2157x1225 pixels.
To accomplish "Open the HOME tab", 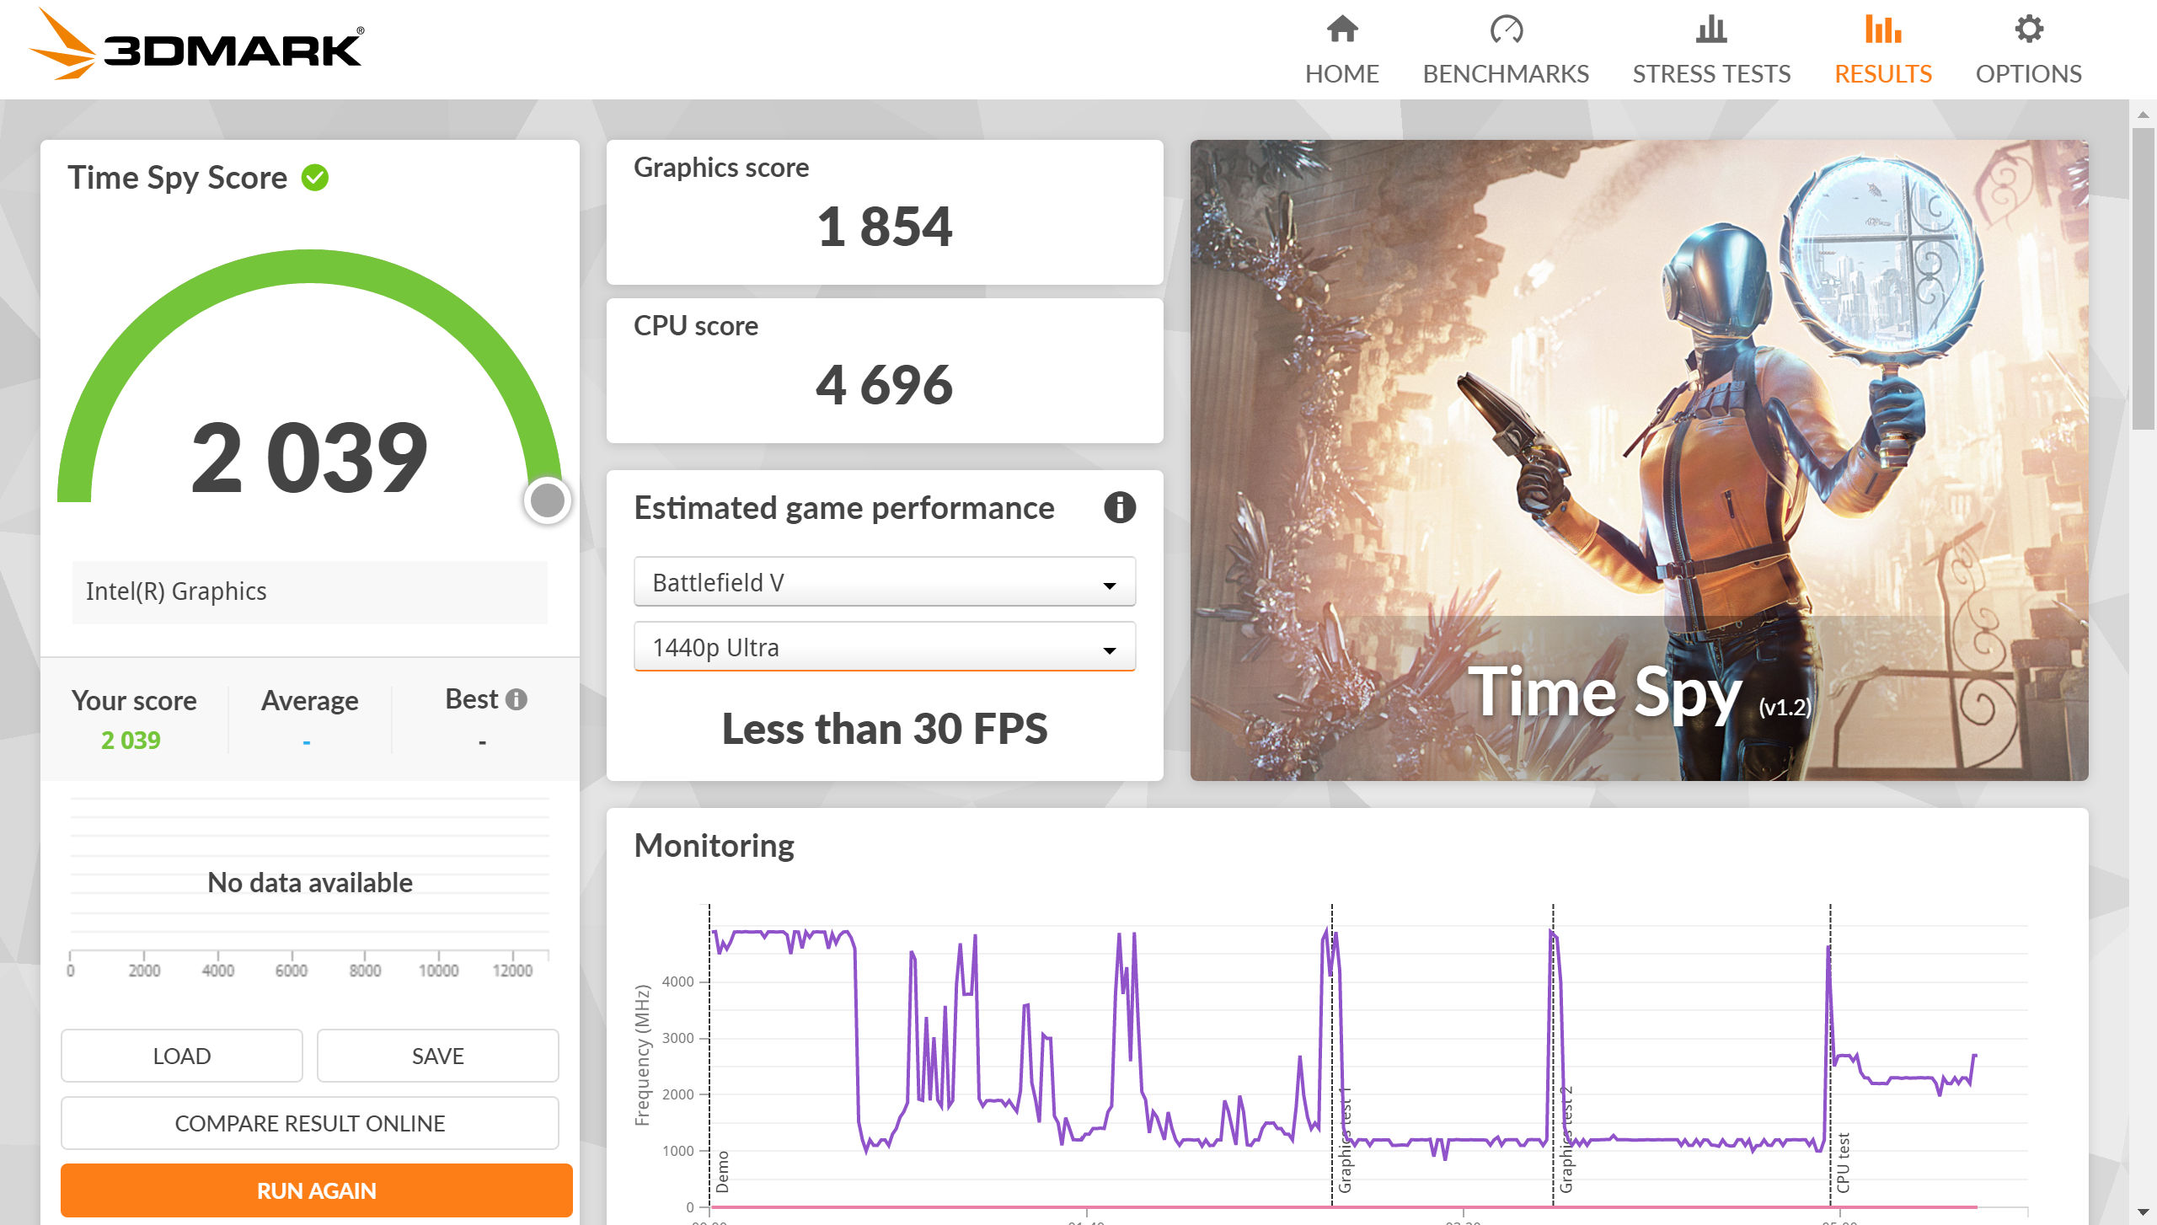I will tap(1342, 74).
